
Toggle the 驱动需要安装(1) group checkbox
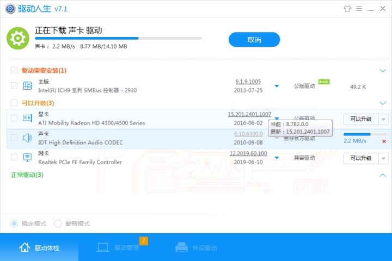click(14, 70)
